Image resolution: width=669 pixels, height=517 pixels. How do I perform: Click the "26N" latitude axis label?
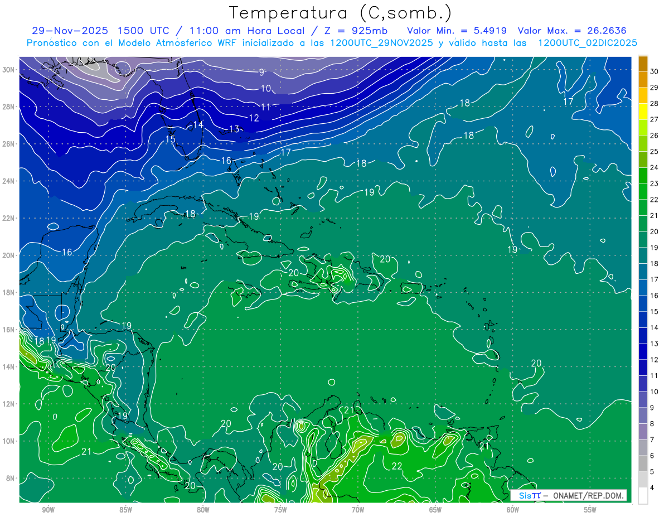[x=9, y=144]
